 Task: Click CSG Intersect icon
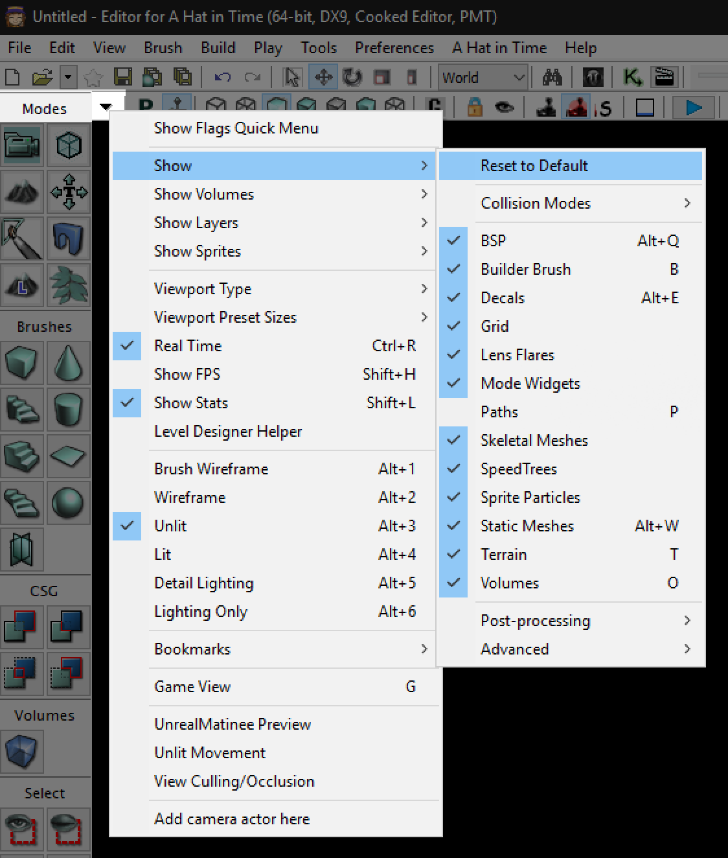coord(22,675)
